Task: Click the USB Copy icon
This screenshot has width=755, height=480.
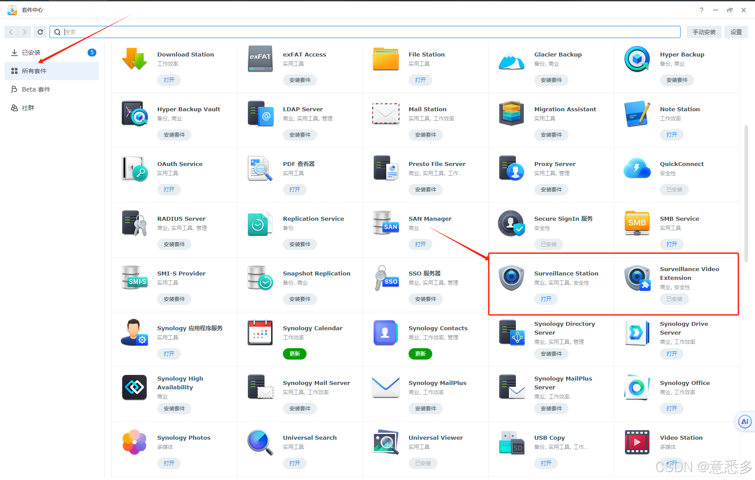Action: [512, 442]
